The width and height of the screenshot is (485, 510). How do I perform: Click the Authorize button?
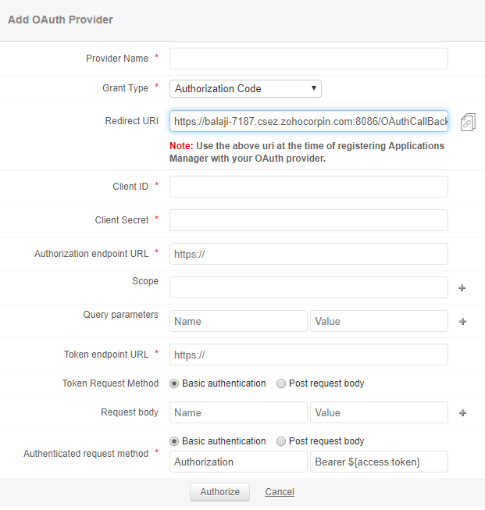pyautogui.click(x=219, y=492)
